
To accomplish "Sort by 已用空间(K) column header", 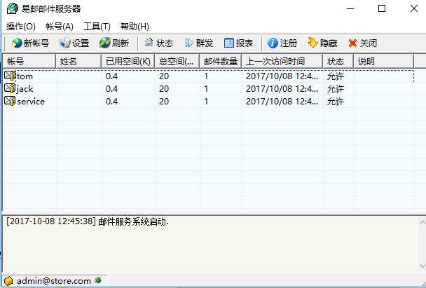I will (128, 62).
